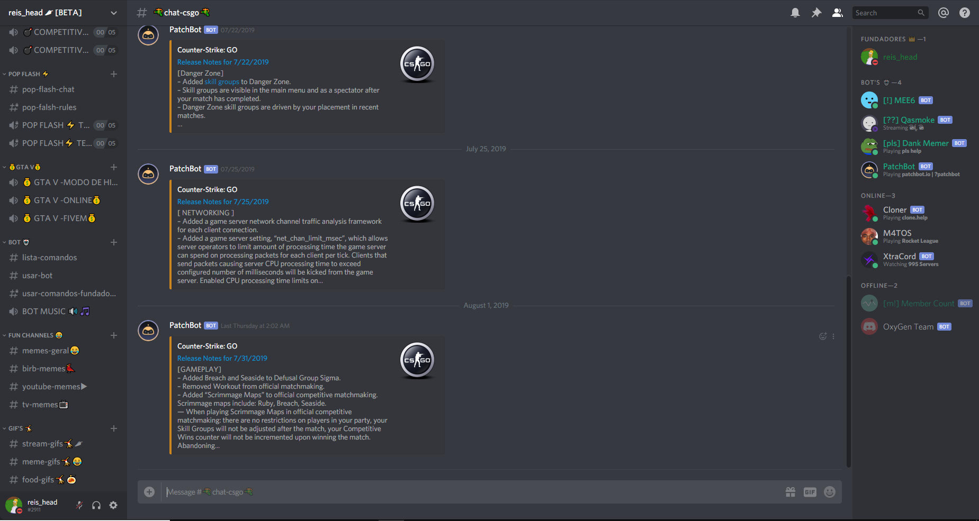Click the message input for chat-csgo
Image resolution: width=979 pixels, height=521 pixels.
click(x=471, y=492)
